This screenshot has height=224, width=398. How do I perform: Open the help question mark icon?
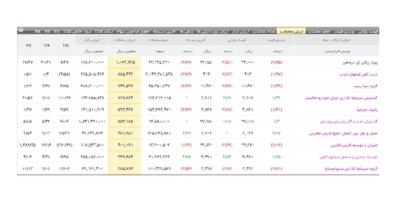[x=21, y=30]
